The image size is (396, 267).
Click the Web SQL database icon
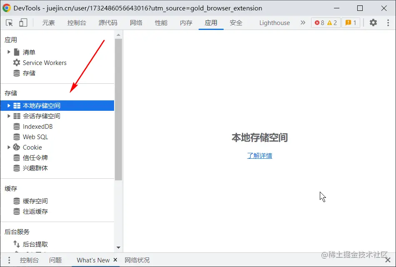(x=17, y=137)
